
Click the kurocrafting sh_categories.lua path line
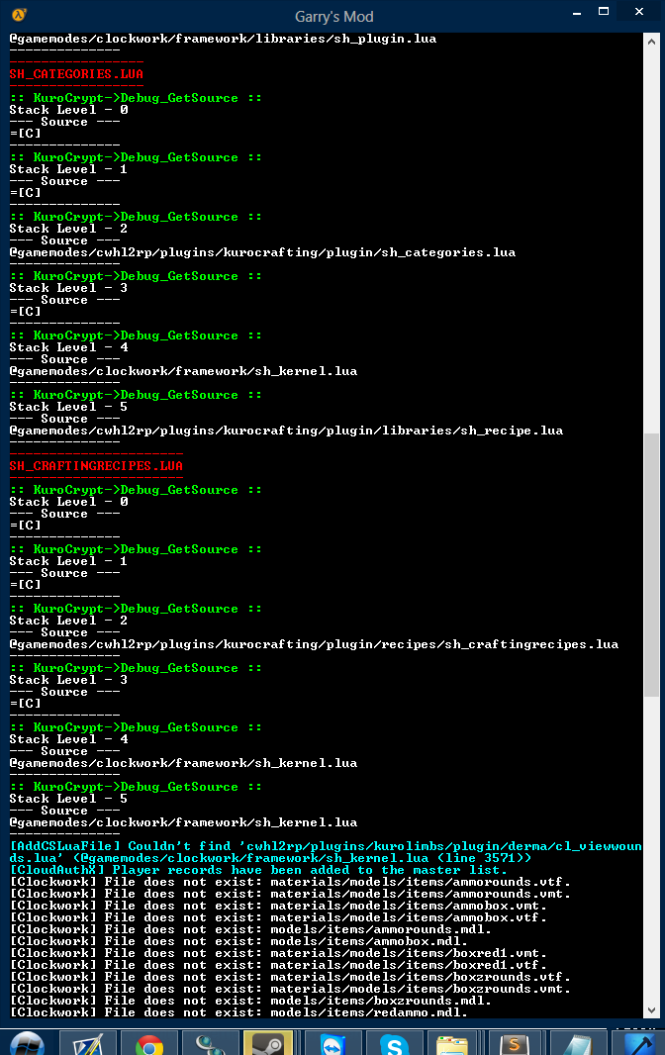coord(262,252)
